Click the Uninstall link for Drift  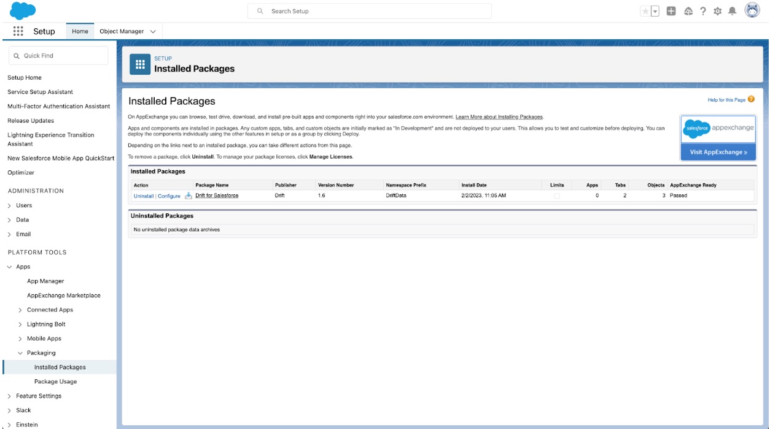[x=144, y=196]
